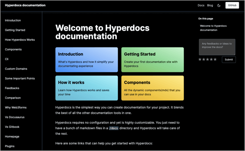The width and height of the screenshot is (245, 151).
Task: Open Vs Gitbook page
Action: [x=12, y=127]
